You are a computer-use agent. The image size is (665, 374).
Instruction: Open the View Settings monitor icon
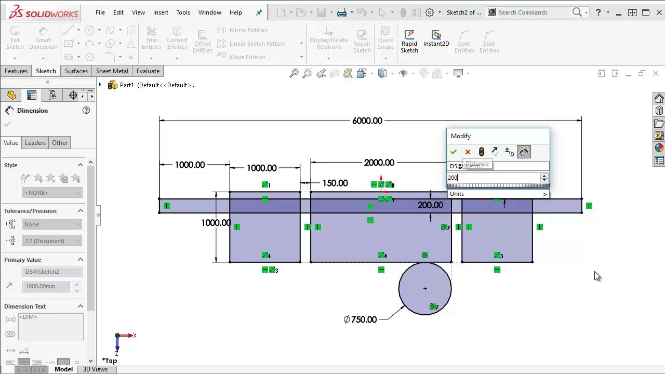coord(458,73)
